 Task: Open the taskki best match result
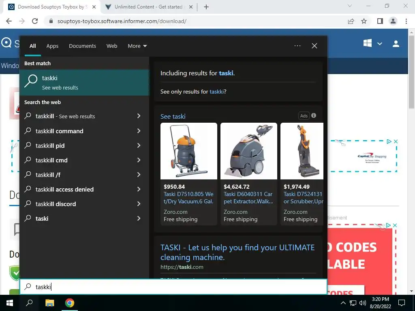pyautogui.click(x=84, y=83)
